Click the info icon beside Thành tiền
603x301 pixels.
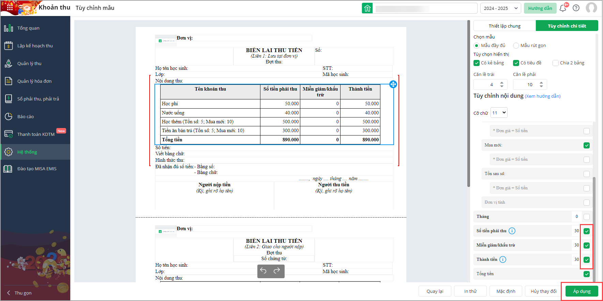pyautogui.click(x=503, y=259)
